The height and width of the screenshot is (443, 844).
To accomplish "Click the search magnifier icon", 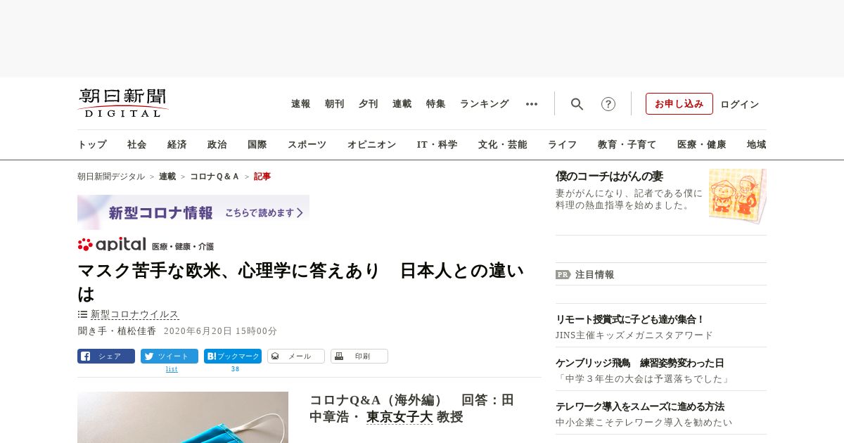I will 577,104.
